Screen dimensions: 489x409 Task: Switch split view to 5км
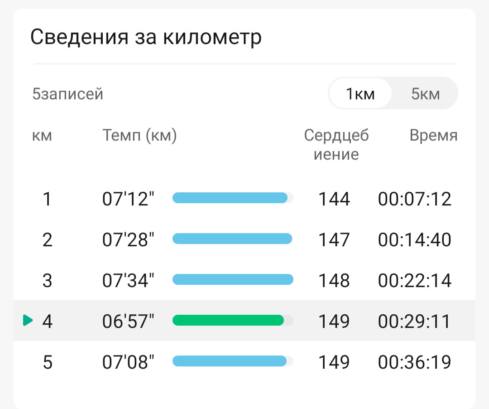[425, 93]
